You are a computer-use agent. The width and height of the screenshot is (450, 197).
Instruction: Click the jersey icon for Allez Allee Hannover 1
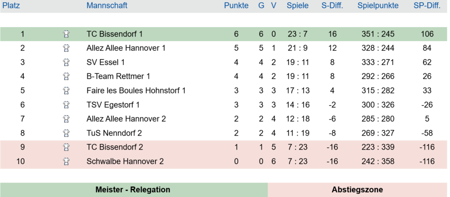[66, 48]
